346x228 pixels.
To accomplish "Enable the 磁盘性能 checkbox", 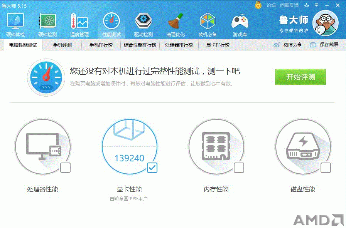I will click(326, 168).
